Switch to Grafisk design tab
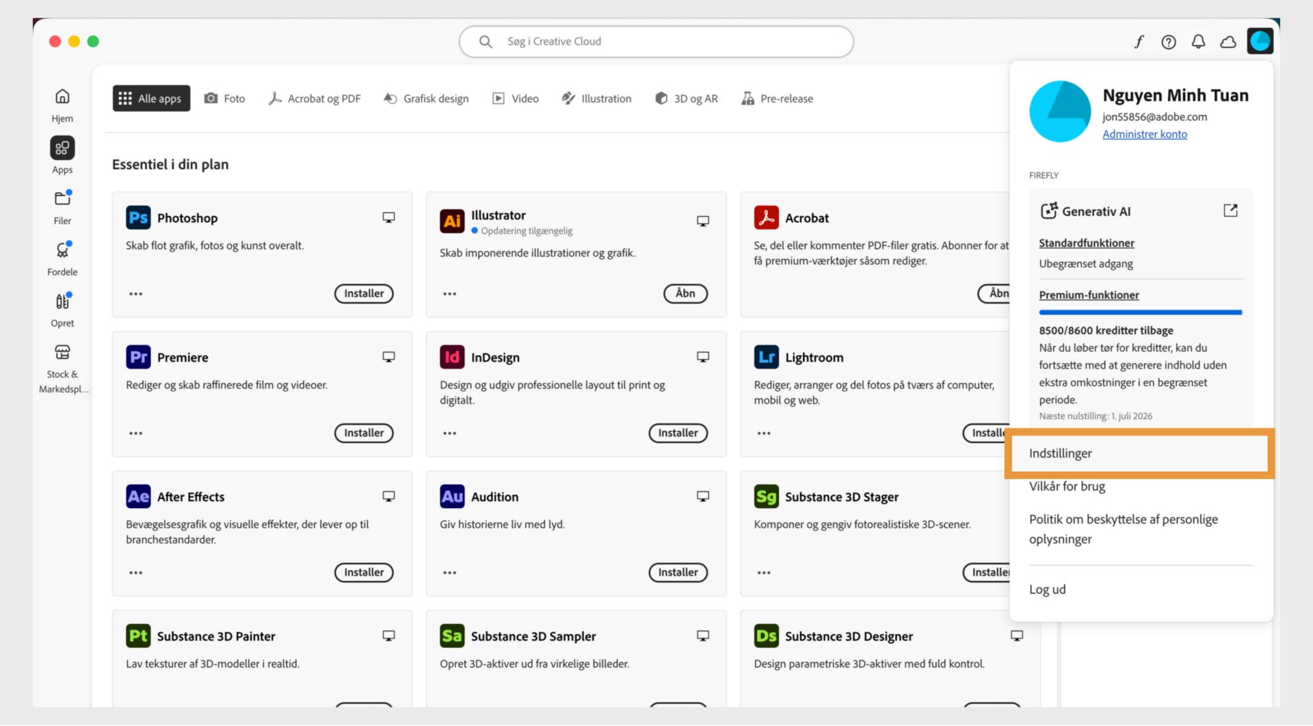The height and width of the screenshot is (726, 1313). coord(426,98)
